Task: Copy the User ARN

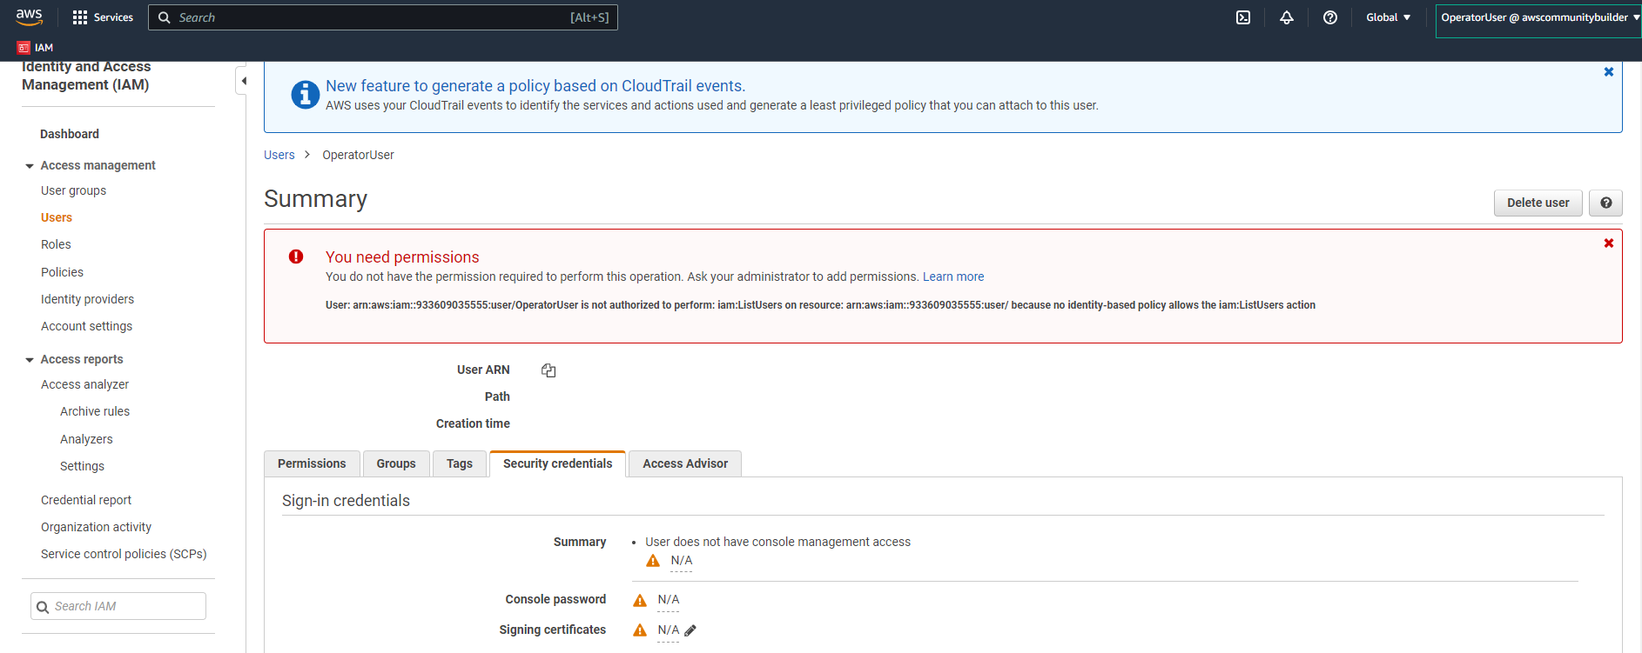Action: [548, 370]
